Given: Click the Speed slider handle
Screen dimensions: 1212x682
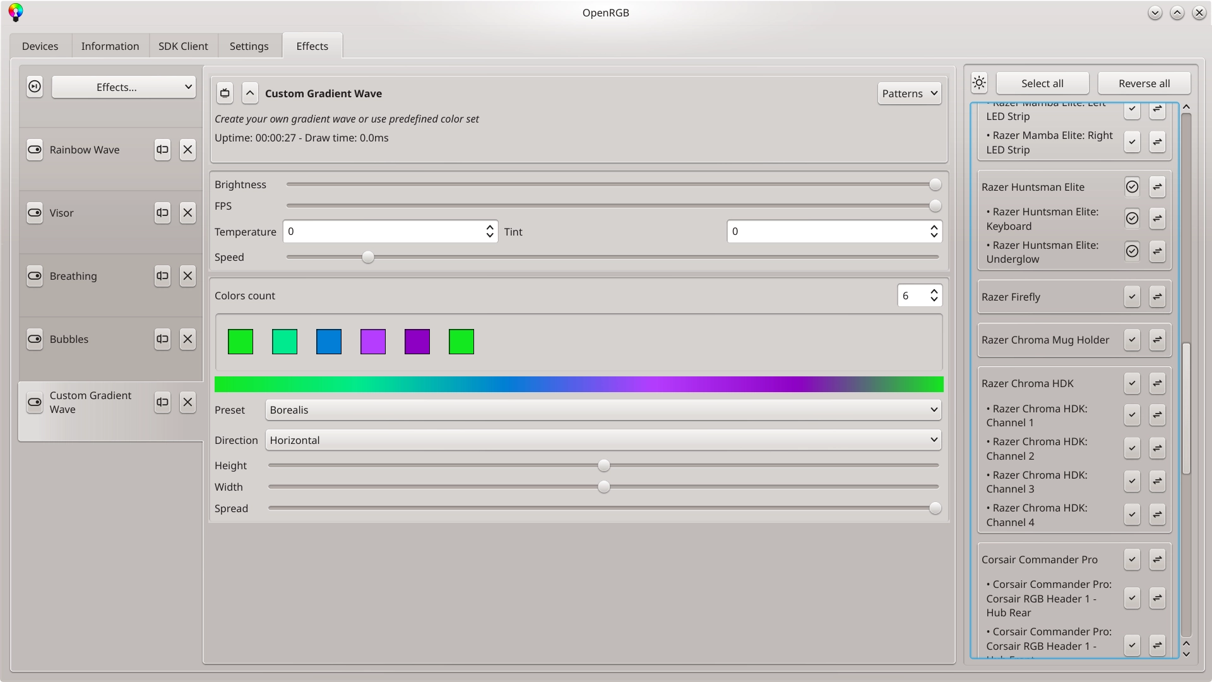Looking at the screenshot, I should 368,257.
